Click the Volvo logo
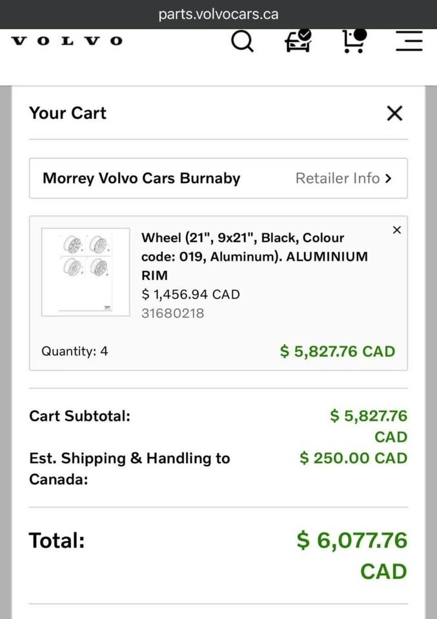 [67, 41]
